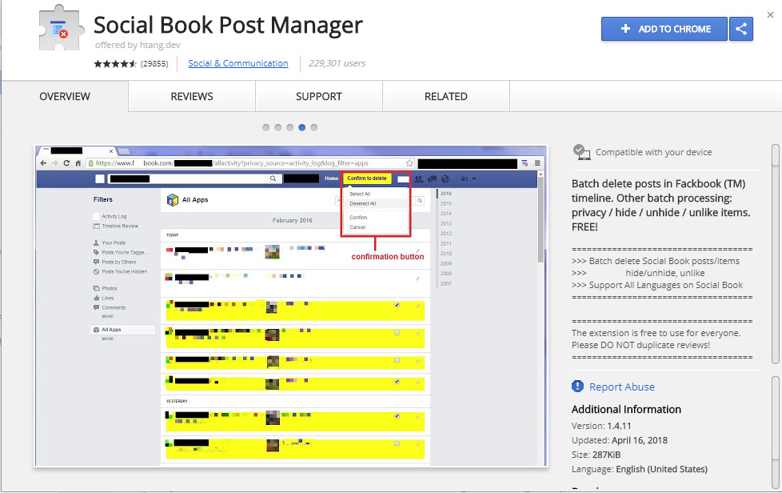The height and width of the screenshot is (493, 782).
Task: Click '>>> Batch delete Social Book posts/items' line
Action: tap(656, 261)
